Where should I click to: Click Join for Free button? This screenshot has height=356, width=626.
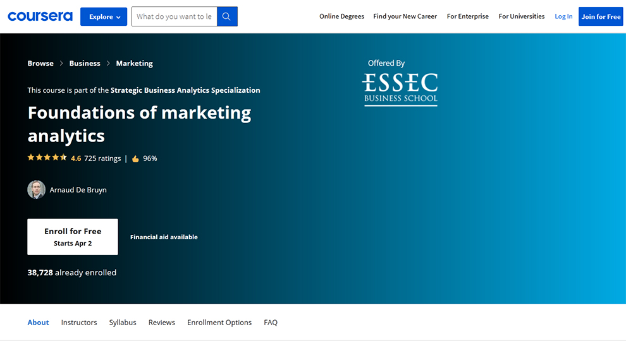pyautogui.click(x=601, y=16)
